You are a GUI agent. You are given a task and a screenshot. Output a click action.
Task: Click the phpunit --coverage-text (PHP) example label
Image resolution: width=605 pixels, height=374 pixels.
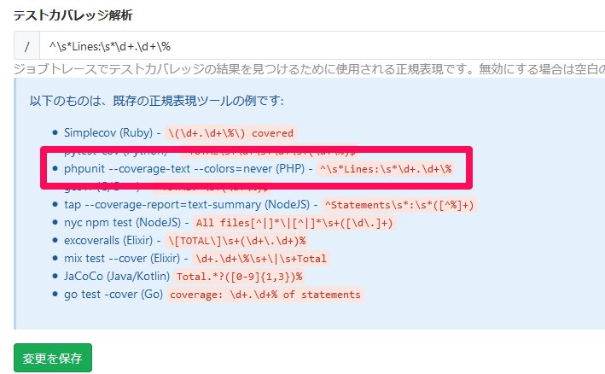click(x=179, y=168)
